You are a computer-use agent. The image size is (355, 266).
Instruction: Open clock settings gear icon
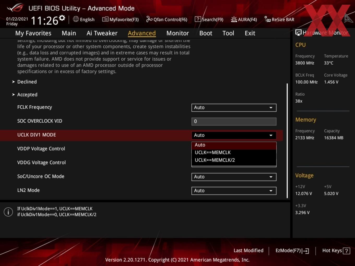point(62,18)
